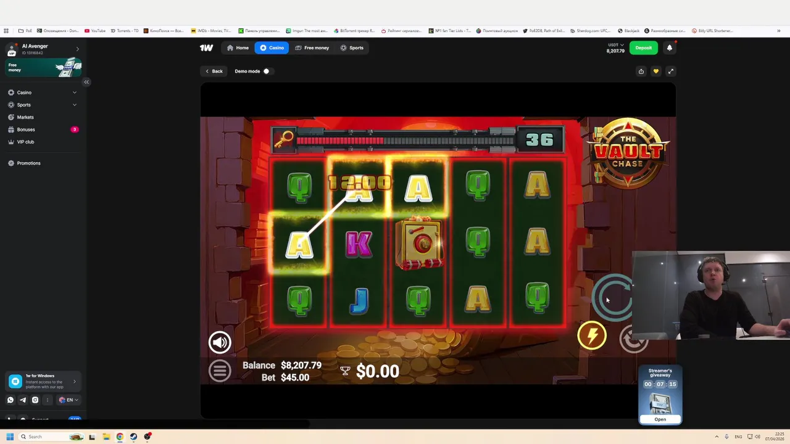Viewport: 790px width, 444px height.
Task: Open the Free money tab
Action: click(312, 47)
